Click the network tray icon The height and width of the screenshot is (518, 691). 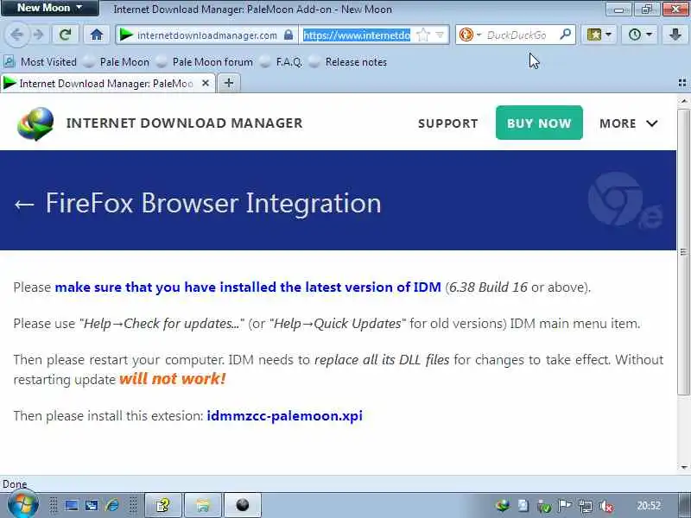[586, 506]
